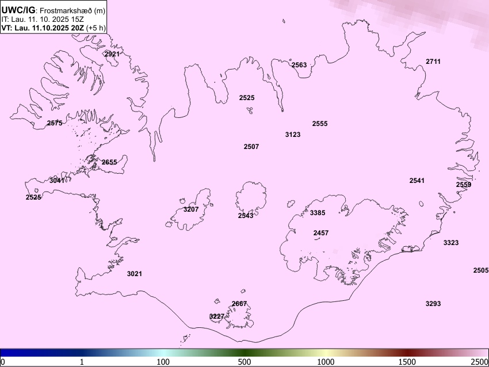Screen dimensions: 489x367
Task: Click the 2711 value label
Action: (x=433, y=62)
